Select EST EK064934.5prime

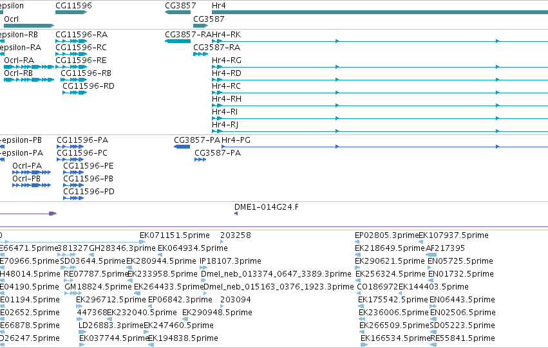193,248
